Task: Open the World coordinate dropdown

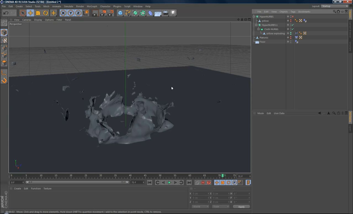Action: [200, 207]
